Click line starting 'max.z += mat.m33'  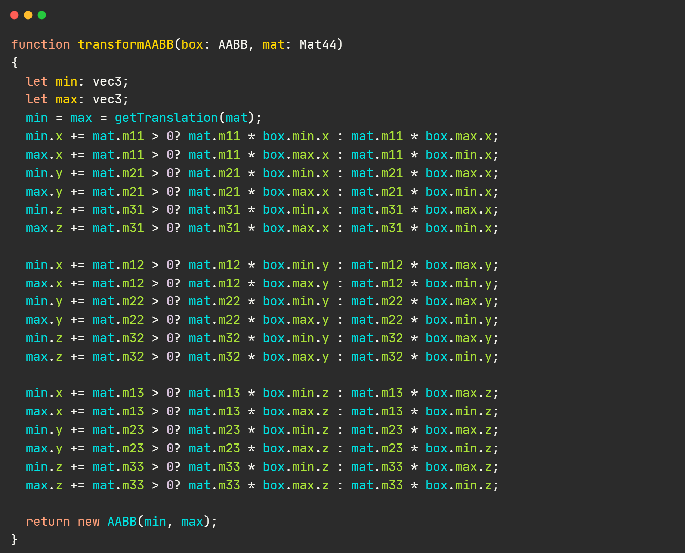262,485
